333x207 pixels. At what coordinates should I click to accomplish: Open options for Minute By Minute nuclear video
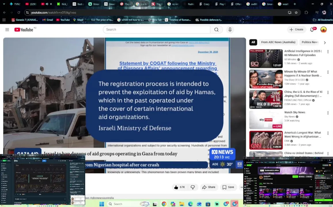click(x=328, y=72)
